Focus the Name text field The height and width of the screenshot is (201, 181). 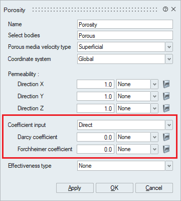click(125, 24)
